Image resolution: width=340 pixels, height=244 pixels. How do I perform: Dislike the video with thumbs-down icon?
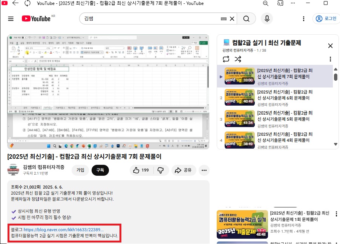pyautogui.click(x=161, y=170)
